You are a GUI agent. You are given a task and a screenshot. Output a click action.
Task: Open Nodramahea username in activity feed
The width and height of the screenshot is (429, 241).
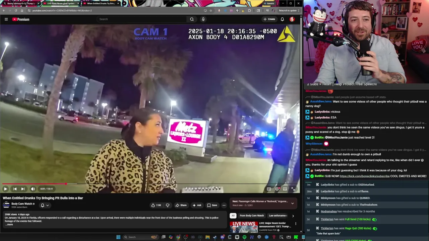tap(328, 211)
